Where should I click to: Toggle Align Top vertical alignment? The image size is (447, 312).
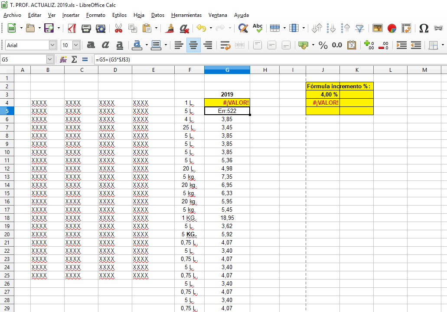258,45
